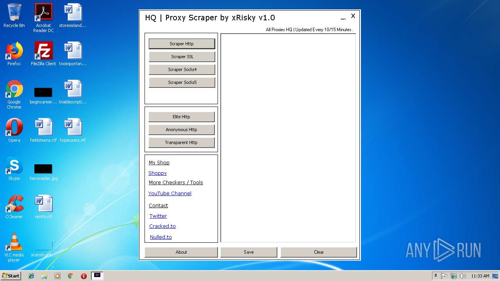Launch Google Chrome desktop shortcut
Image resolution: width=500 pixels, height=281 pixels.
click(14, 94)
